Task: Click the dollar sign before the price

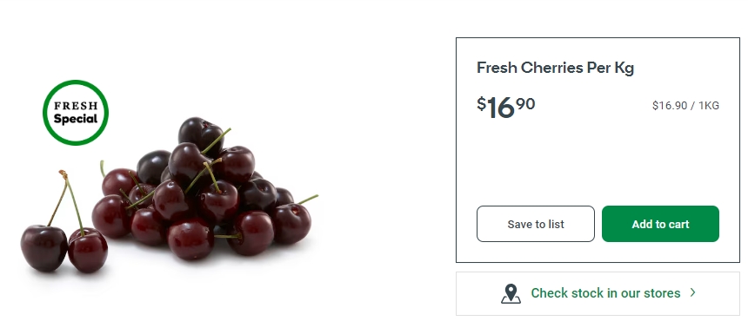Action: (x=481, y=103)
